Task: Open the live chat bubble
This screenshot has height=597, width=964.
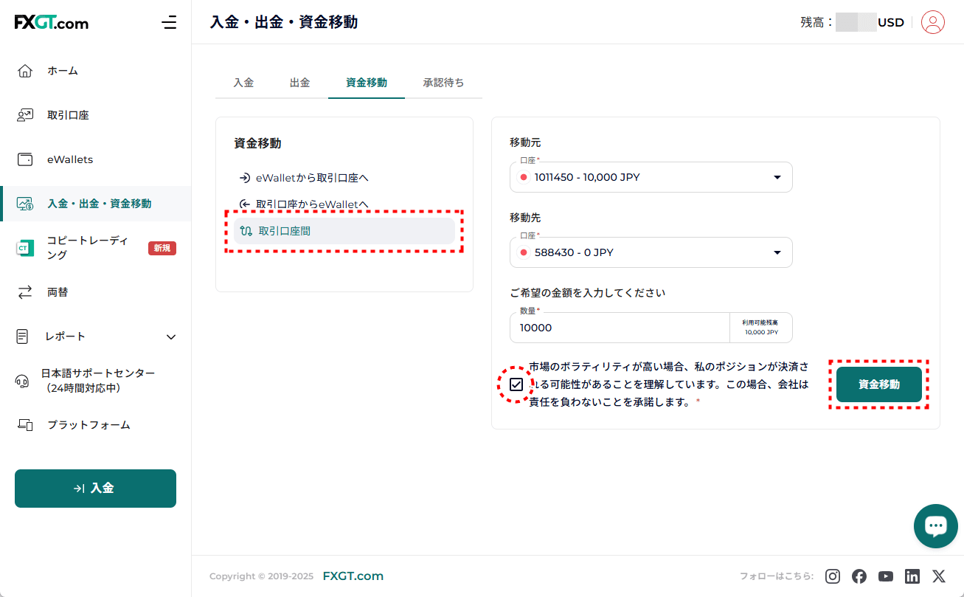Action: (935, 526)
